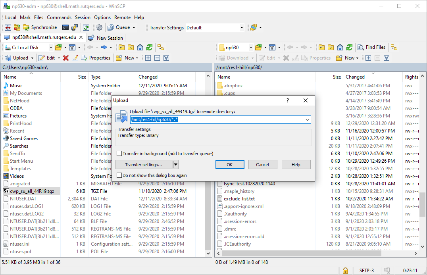Close the np630@shell.math.rutgers.edu session tab
This screenshot has height=275, width=427.
click(81, 37)
